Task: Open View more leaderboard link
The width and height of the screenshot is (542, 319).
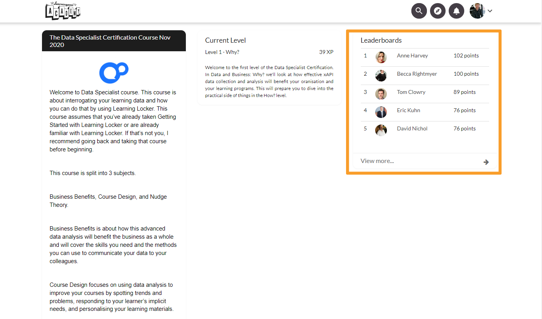Action: pos(377,161)
